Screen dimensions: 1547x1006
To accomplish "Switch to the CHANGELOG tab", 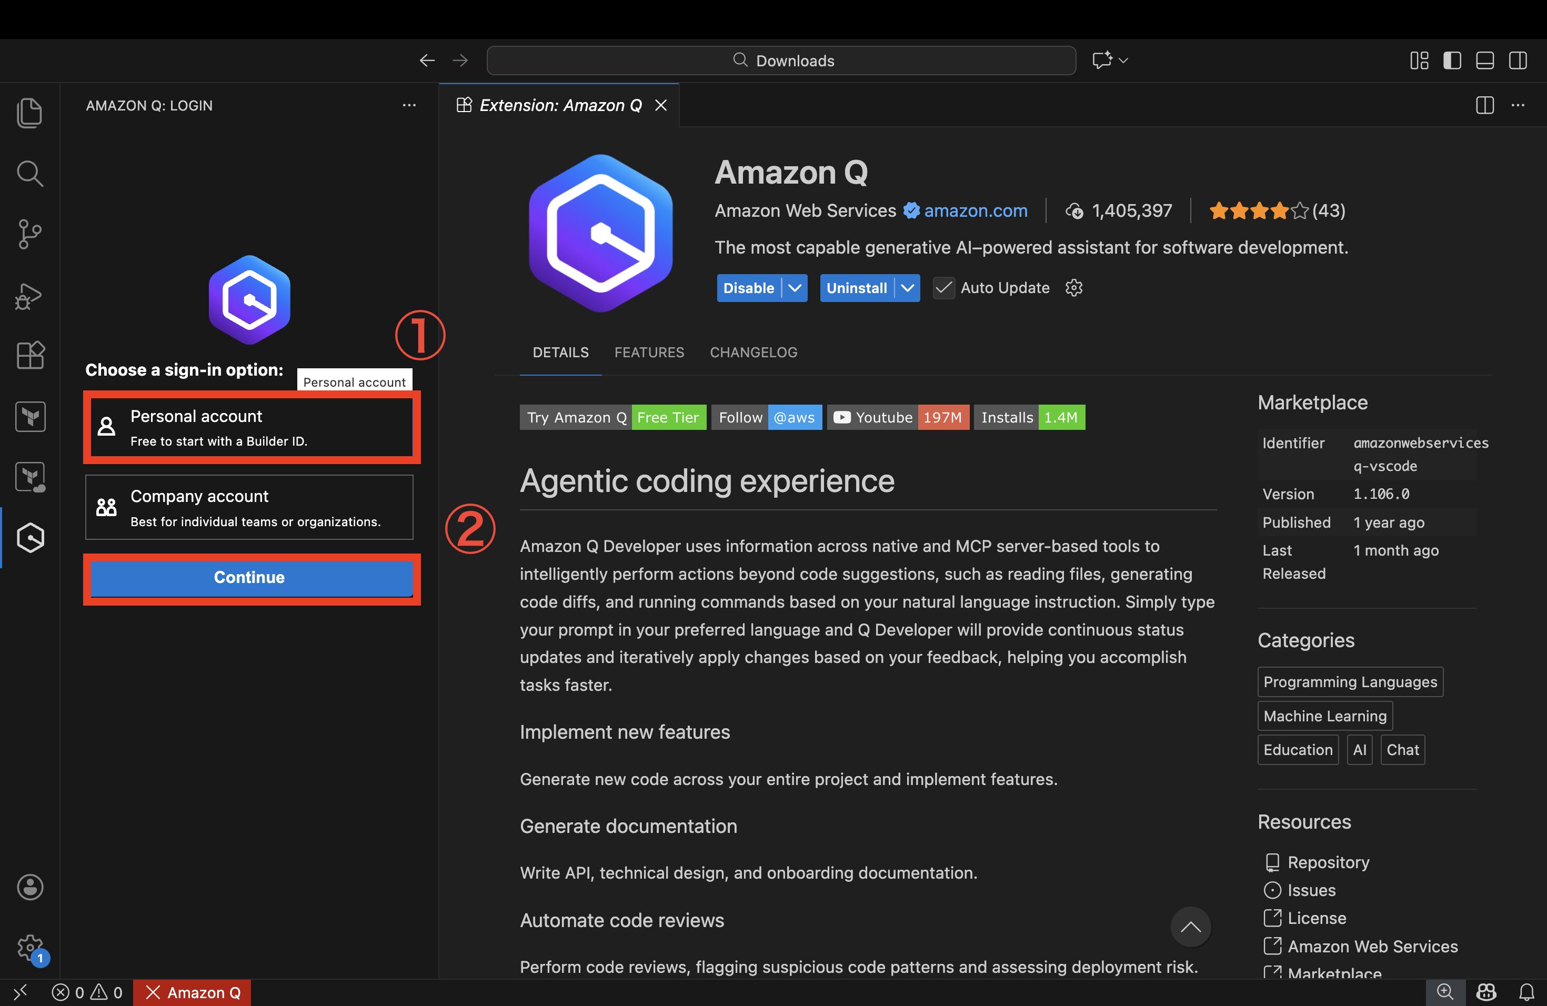I will [752, 352].
